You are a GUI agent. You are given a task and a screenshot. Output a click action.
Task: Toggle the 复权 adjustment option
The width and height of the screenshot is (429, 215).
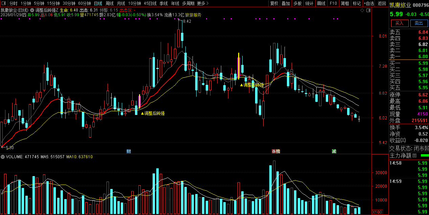[x=274, y=3]
